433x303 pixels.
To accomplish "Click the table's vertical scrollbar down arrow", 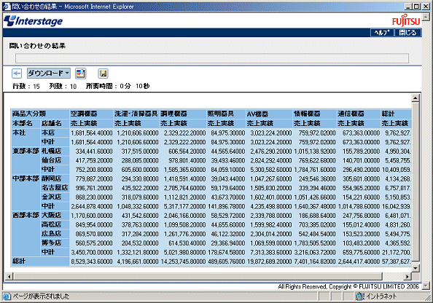I will pos(416,268).
